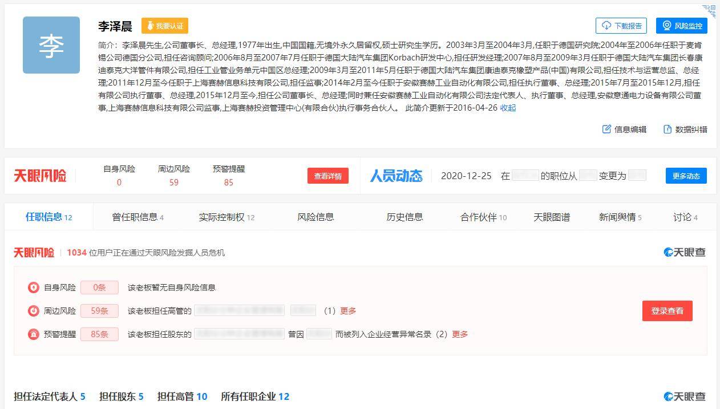Screen dimensions: 720x409
Task: Collapse the bio with 收起 link
Action: [x=508, y=108]
